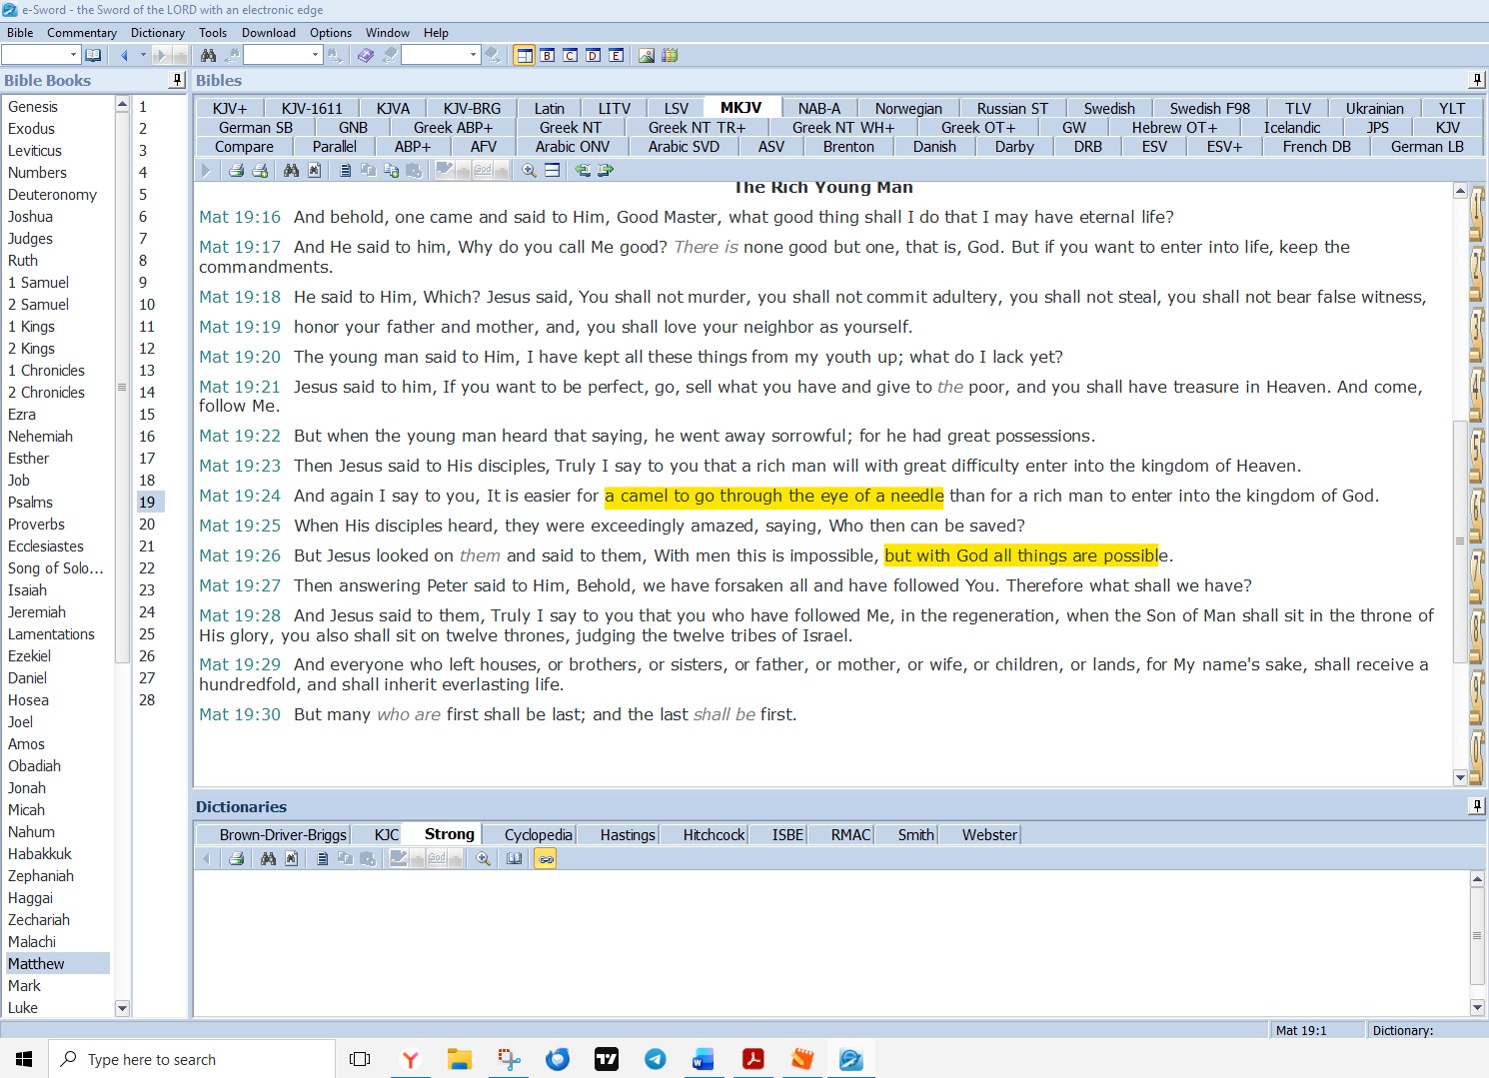Click the bookshelf icon in main toolbar
The width and height of the screenshot is (1489, 1078).
point(670,55)
